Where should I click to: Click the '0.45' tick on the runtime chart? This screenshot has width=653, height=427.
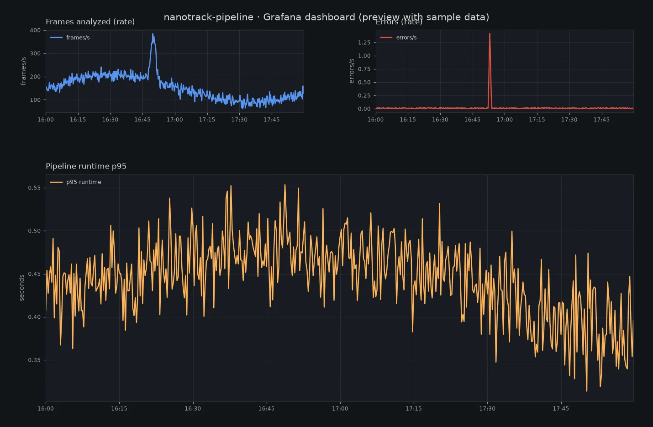tap(34, 274)
